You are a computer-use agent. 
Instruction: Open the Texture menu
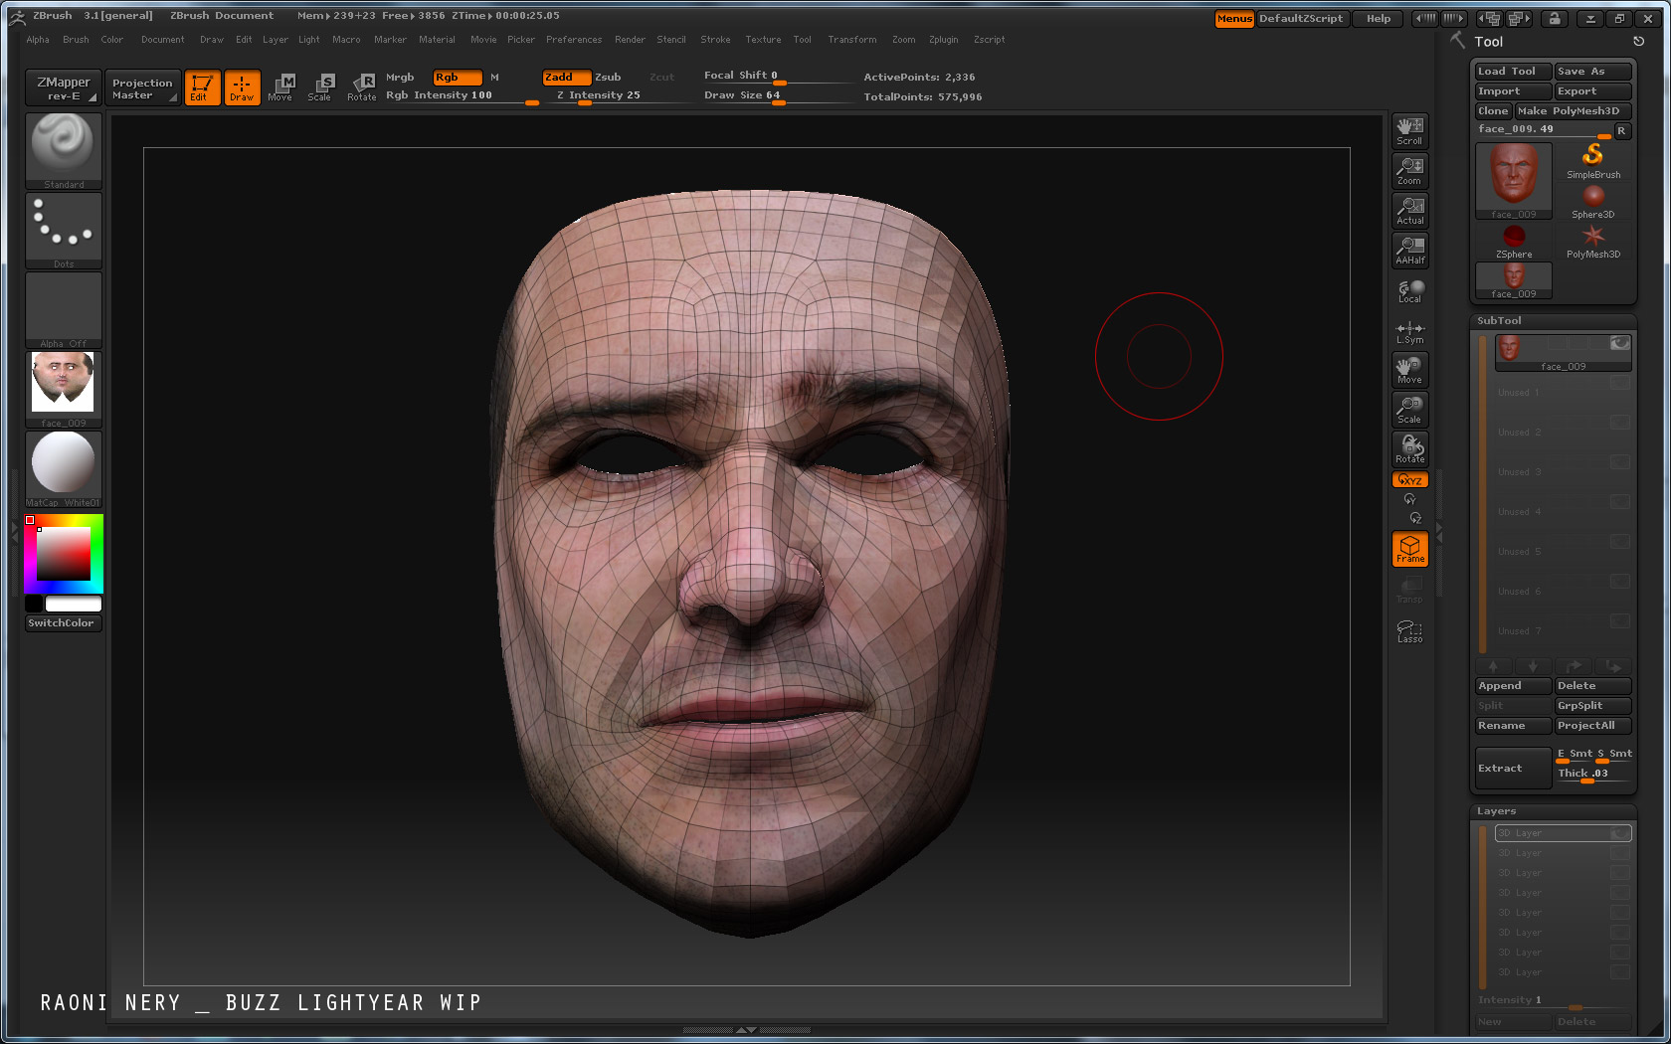[763, 40]
